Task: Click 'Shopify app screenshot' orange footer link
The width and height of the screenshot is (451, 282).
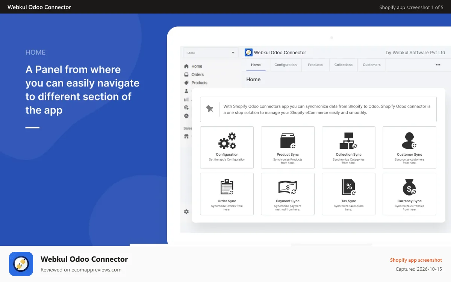Action: [416, 260]
